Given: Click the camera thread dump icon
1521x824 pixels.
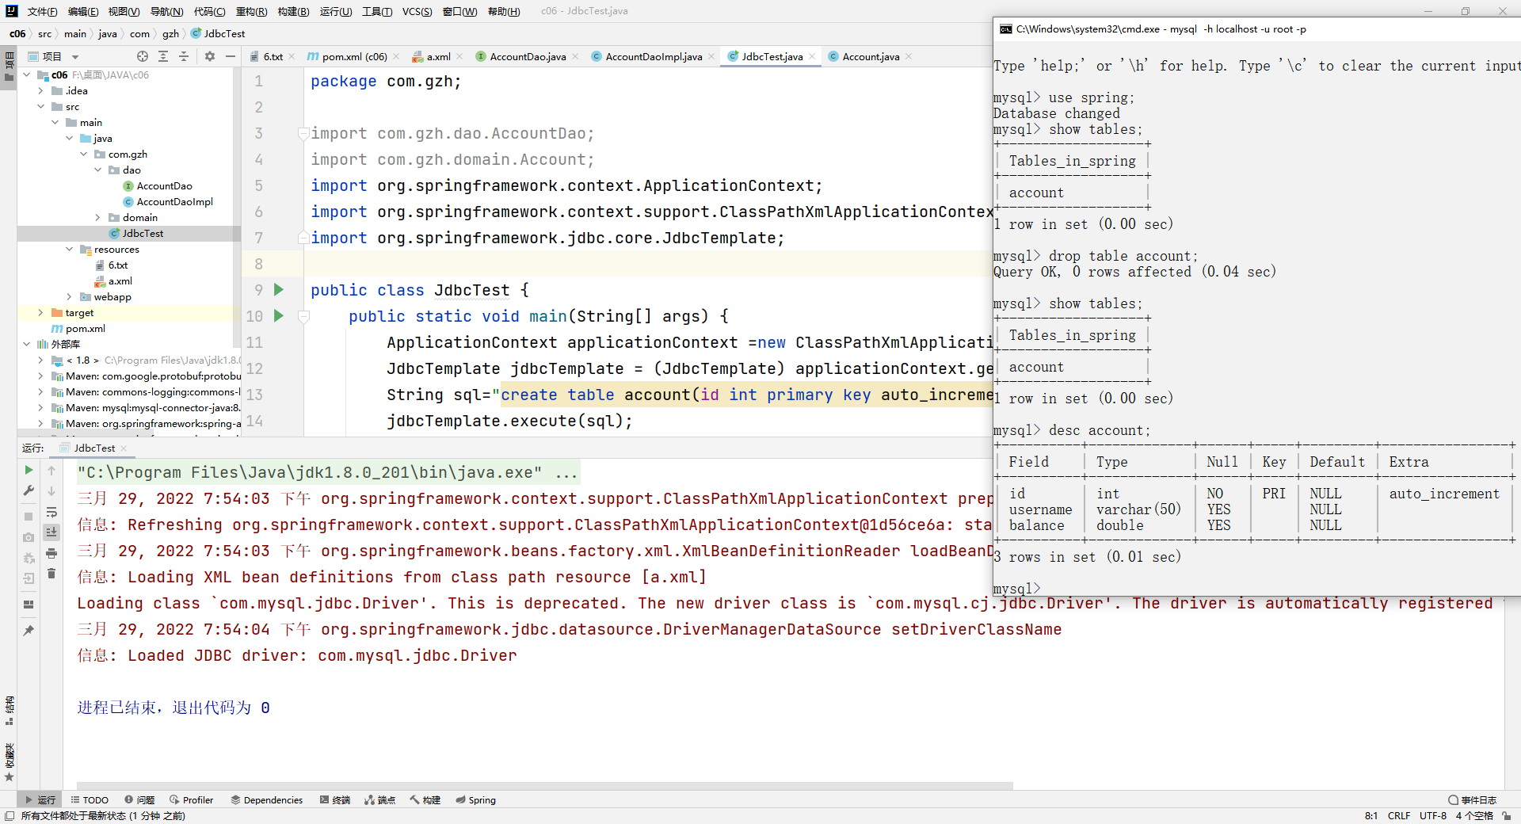Looking at the screenshot, I should click(x=29, y=537).
